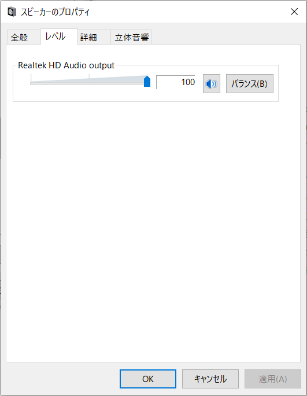
Task: Click the middle tick mark on the volume slider
Action: point(89,78)
